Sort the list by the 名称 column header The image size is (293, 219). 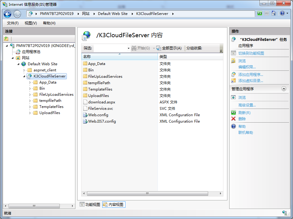(120, 56)
